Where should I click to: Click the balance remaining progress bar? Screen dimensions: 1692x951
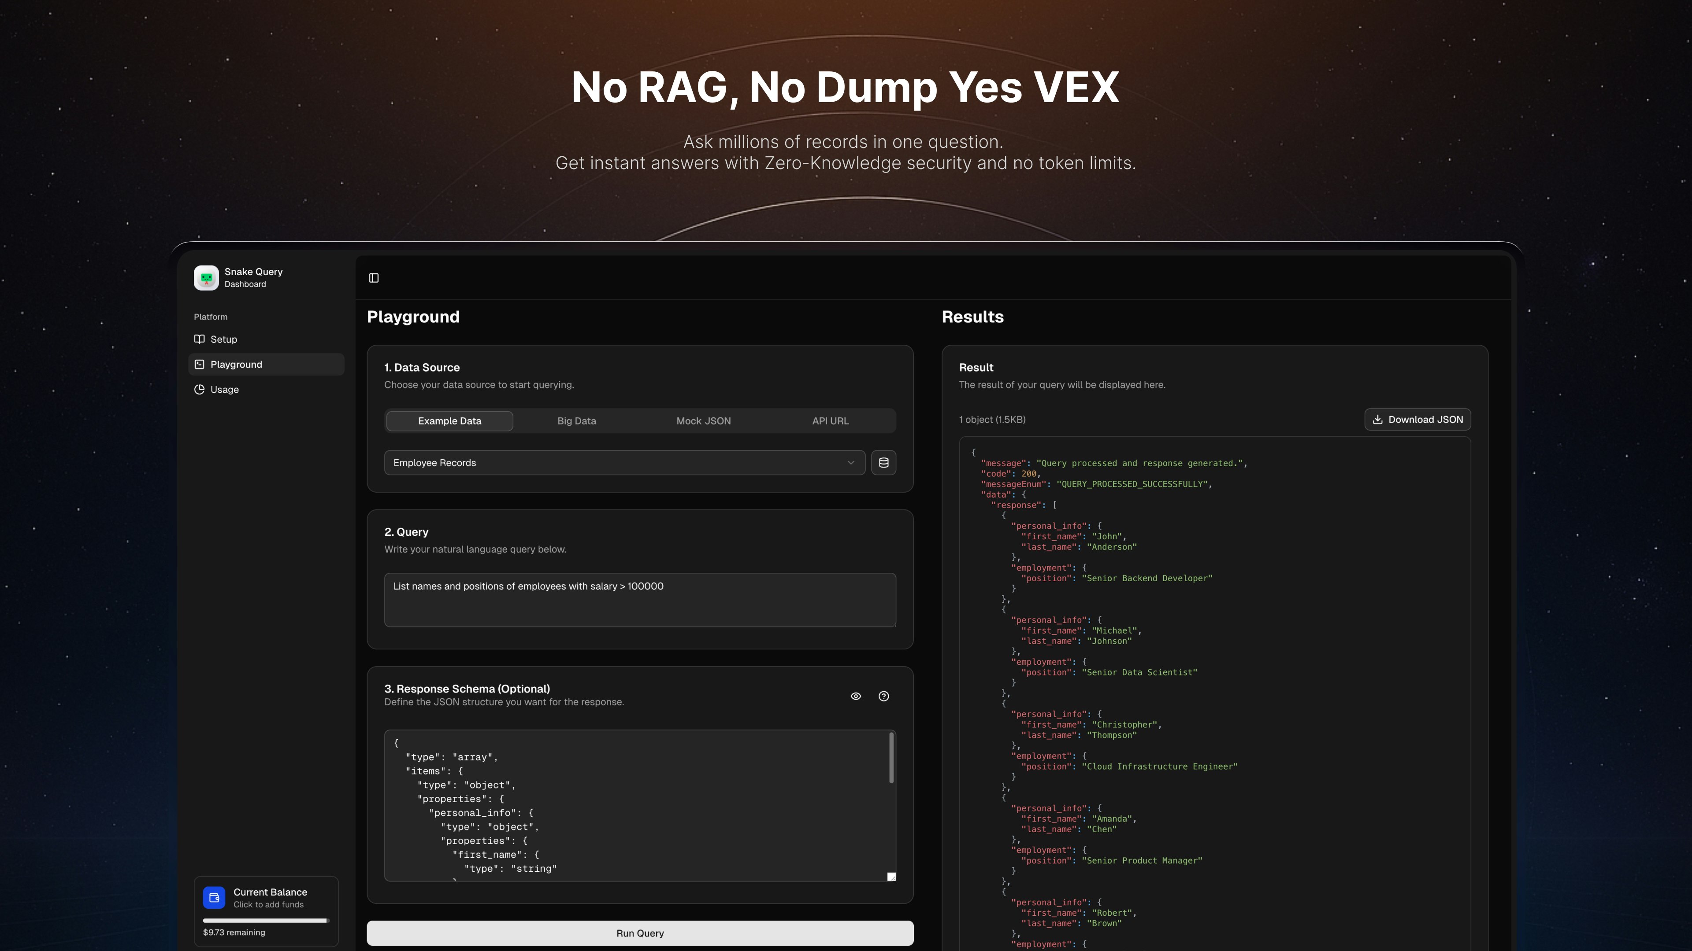265,920
